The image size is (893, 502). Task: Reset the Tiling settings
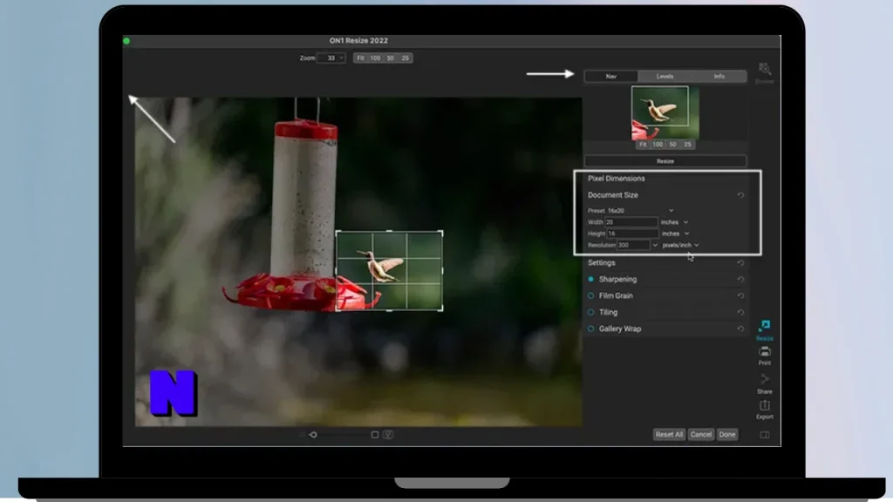click(740, 313)
